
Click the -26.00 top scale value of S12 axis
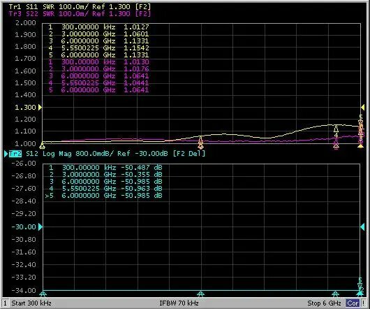24,164
